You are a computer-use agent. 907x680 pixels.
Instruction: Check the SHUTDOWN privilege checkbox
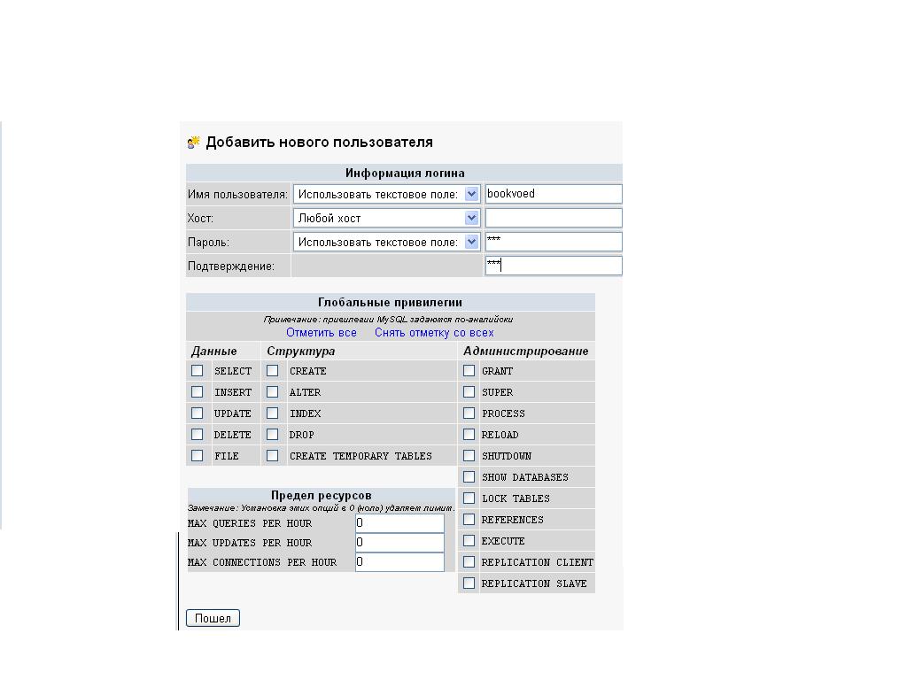point(469,456)
